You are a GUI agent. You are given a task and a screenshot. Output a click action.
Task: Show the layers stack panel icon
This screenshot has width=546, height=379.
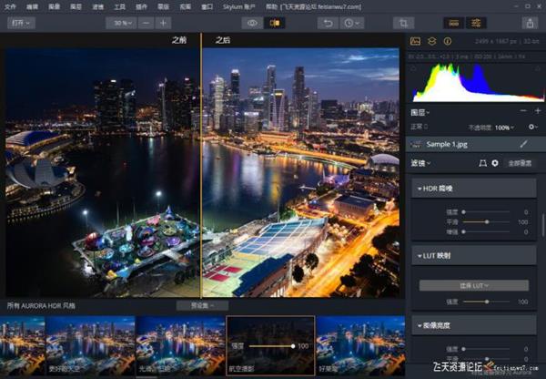[432, 41]
